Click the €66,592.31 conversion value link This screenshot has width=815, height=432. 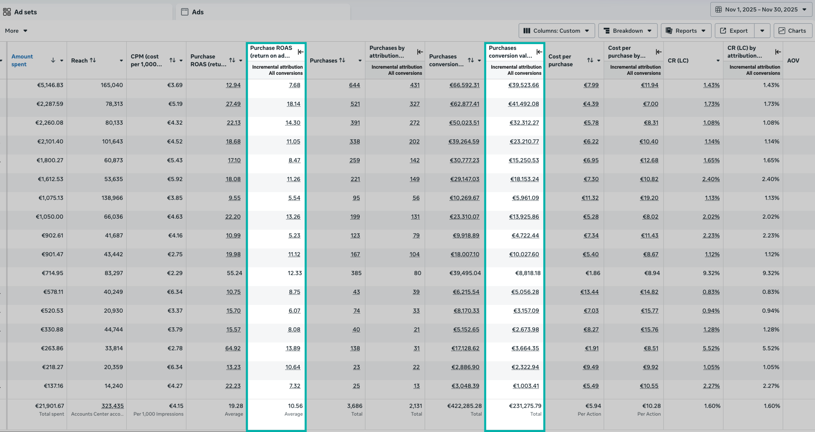[464, 85]
